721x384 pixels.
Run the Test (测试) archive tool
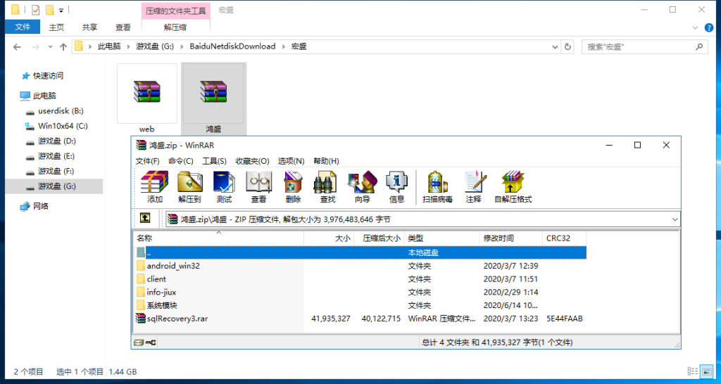[x=224, y=187]
